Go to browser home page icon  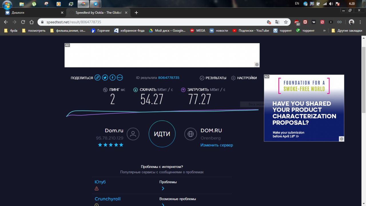pyautogui.click(x=32, y=22)
